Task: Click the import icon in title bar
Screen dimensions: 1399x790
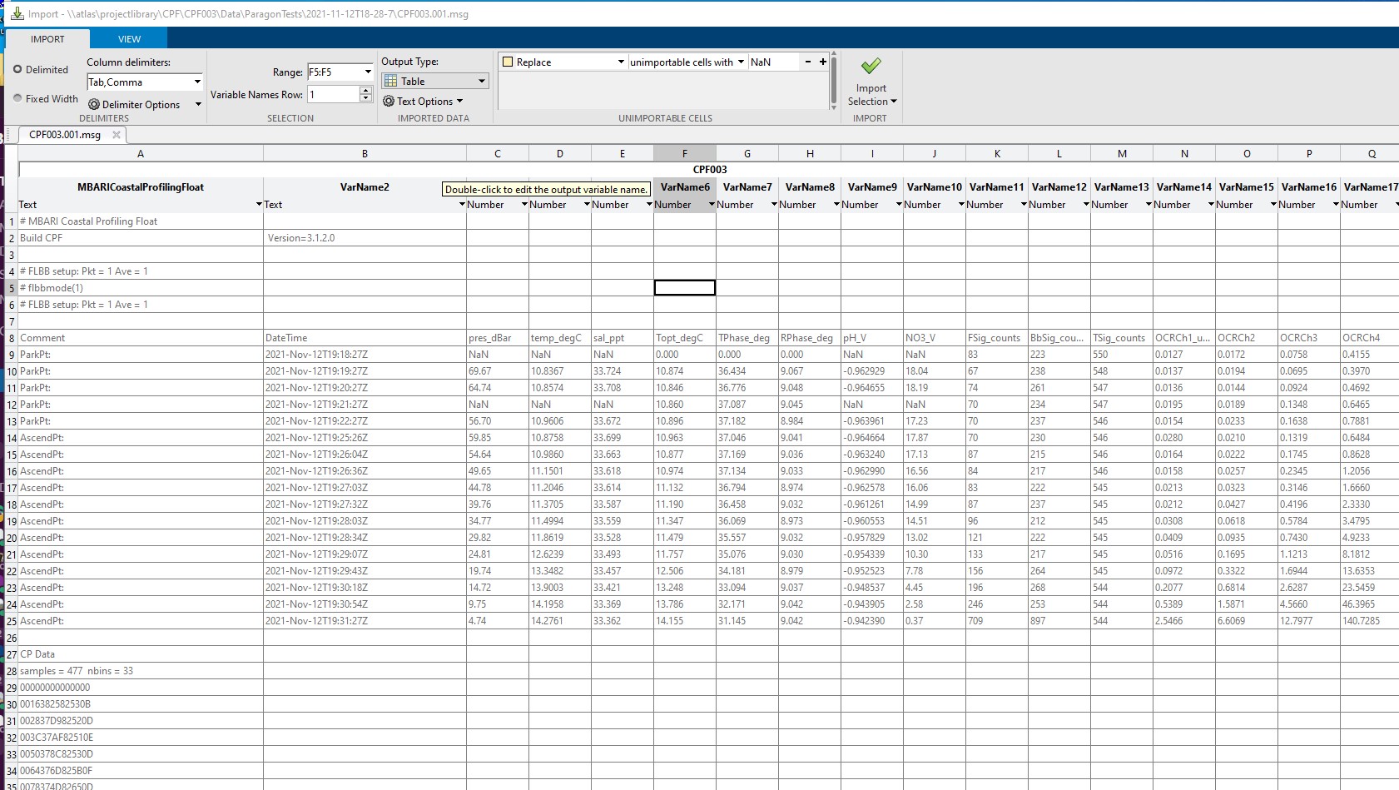Action: point(17,13)
